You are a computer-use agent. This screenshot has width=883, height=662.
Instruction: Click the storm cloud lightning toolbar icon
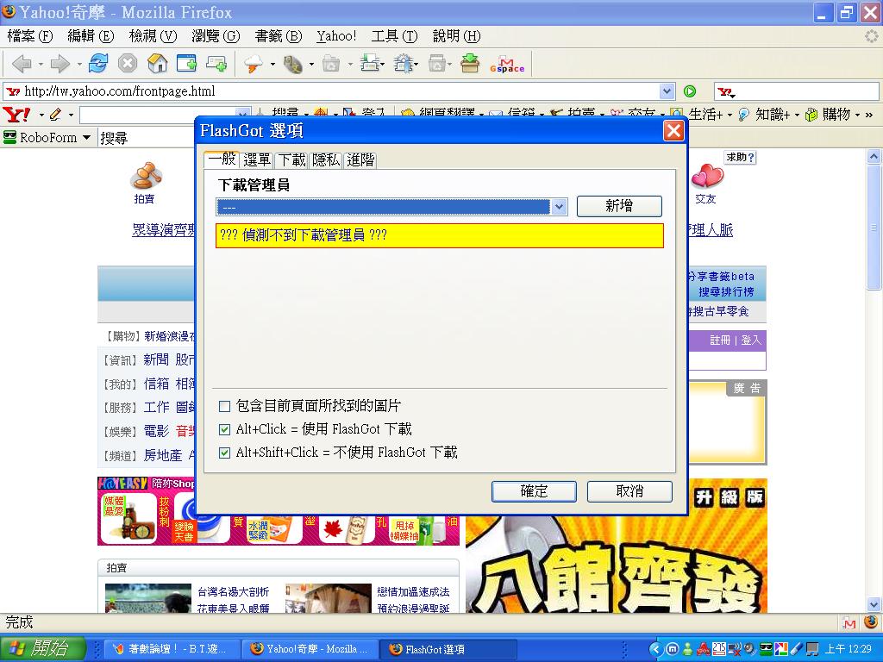tap(254, 64)
